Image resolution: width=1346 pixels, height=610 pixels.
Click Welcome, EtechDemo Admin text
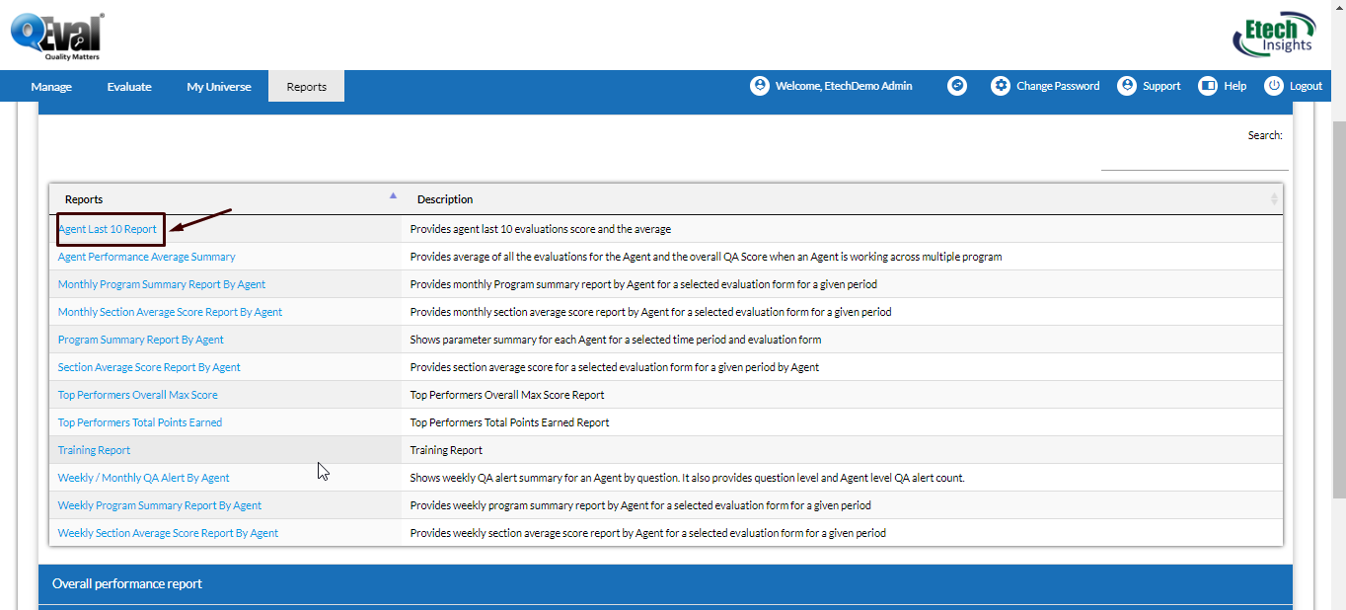point(844,86)
